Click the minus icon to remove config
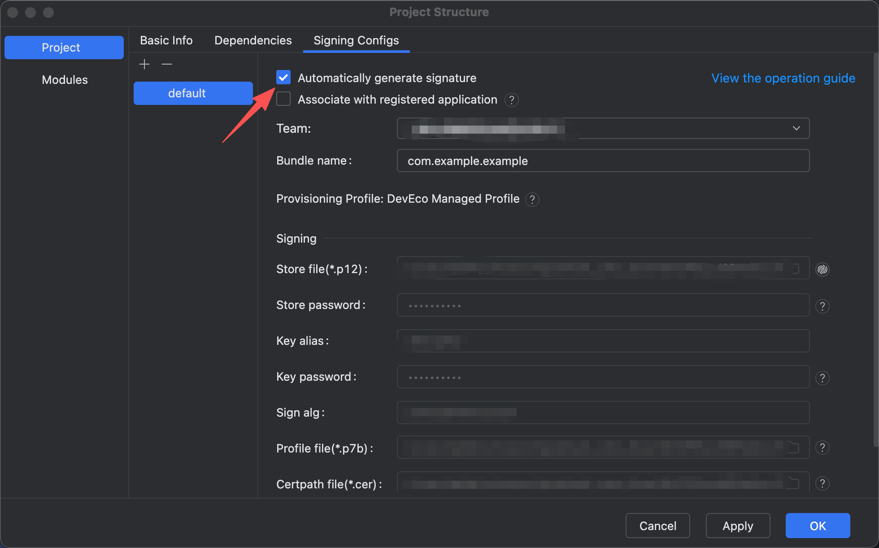This screenshot has width=879, height=548. 167,64
